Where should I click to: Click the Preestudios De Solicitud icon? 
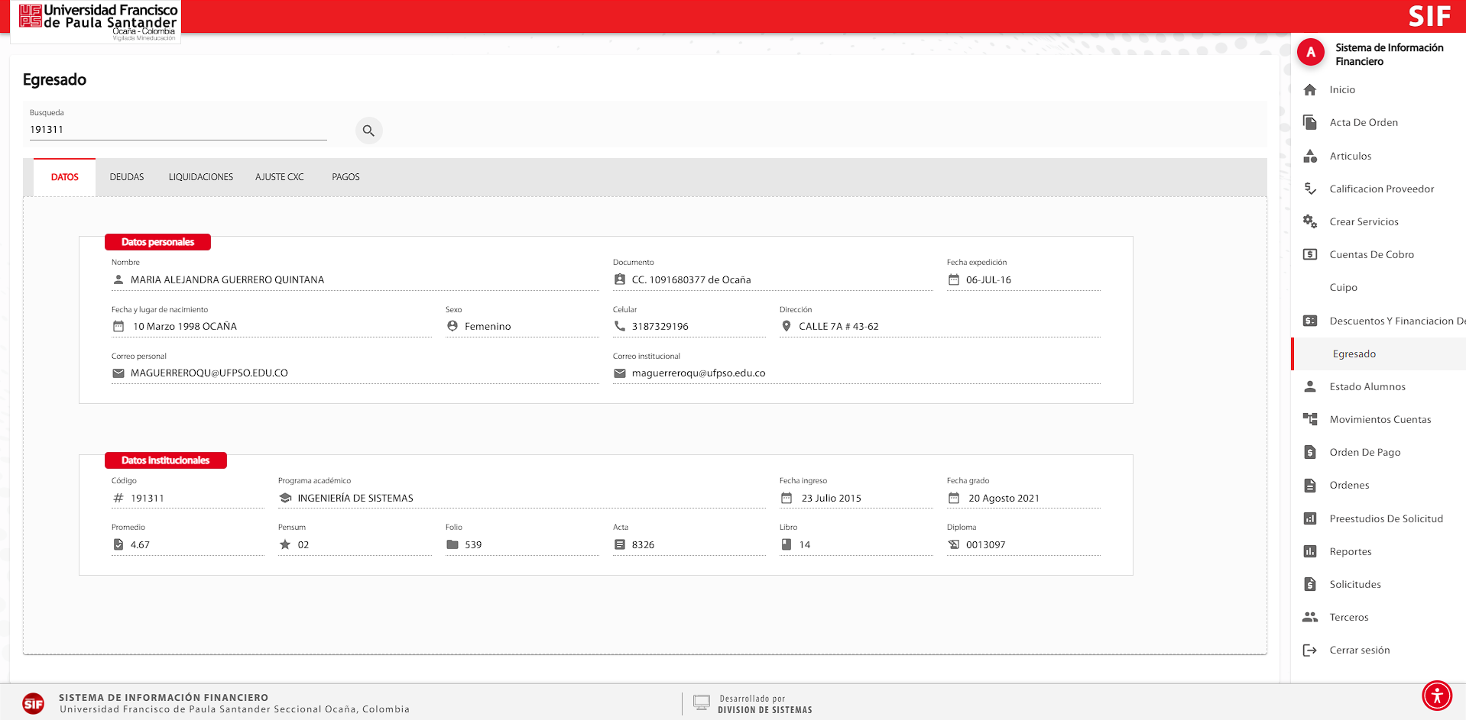(x=1310, y=518)
